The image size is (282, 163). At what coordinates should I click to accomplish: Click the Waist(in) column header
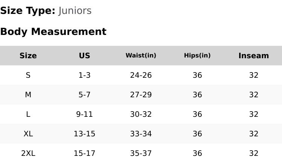pos(141,56)
